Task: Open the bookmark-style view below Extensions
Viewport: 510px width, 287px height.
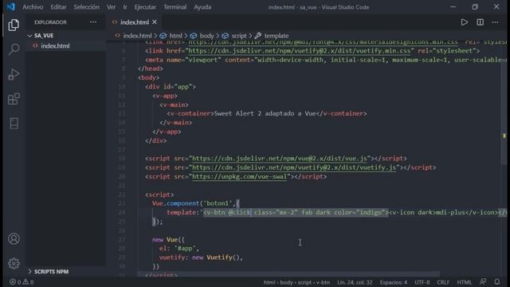Action: pos(14,124)
